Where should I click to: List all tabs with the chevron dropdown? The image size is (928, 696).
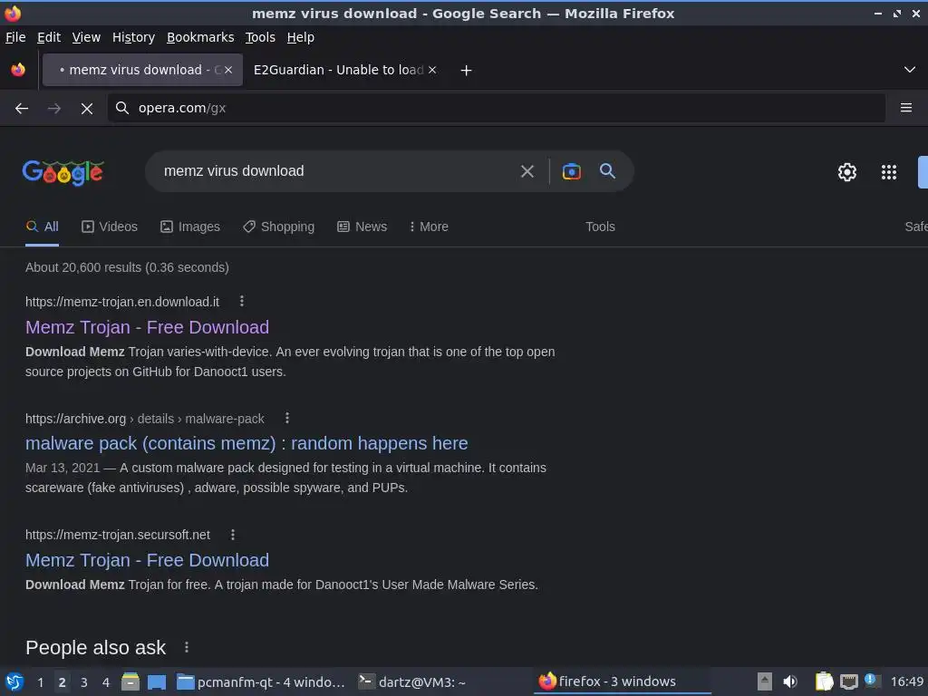[x=910, y=70]
